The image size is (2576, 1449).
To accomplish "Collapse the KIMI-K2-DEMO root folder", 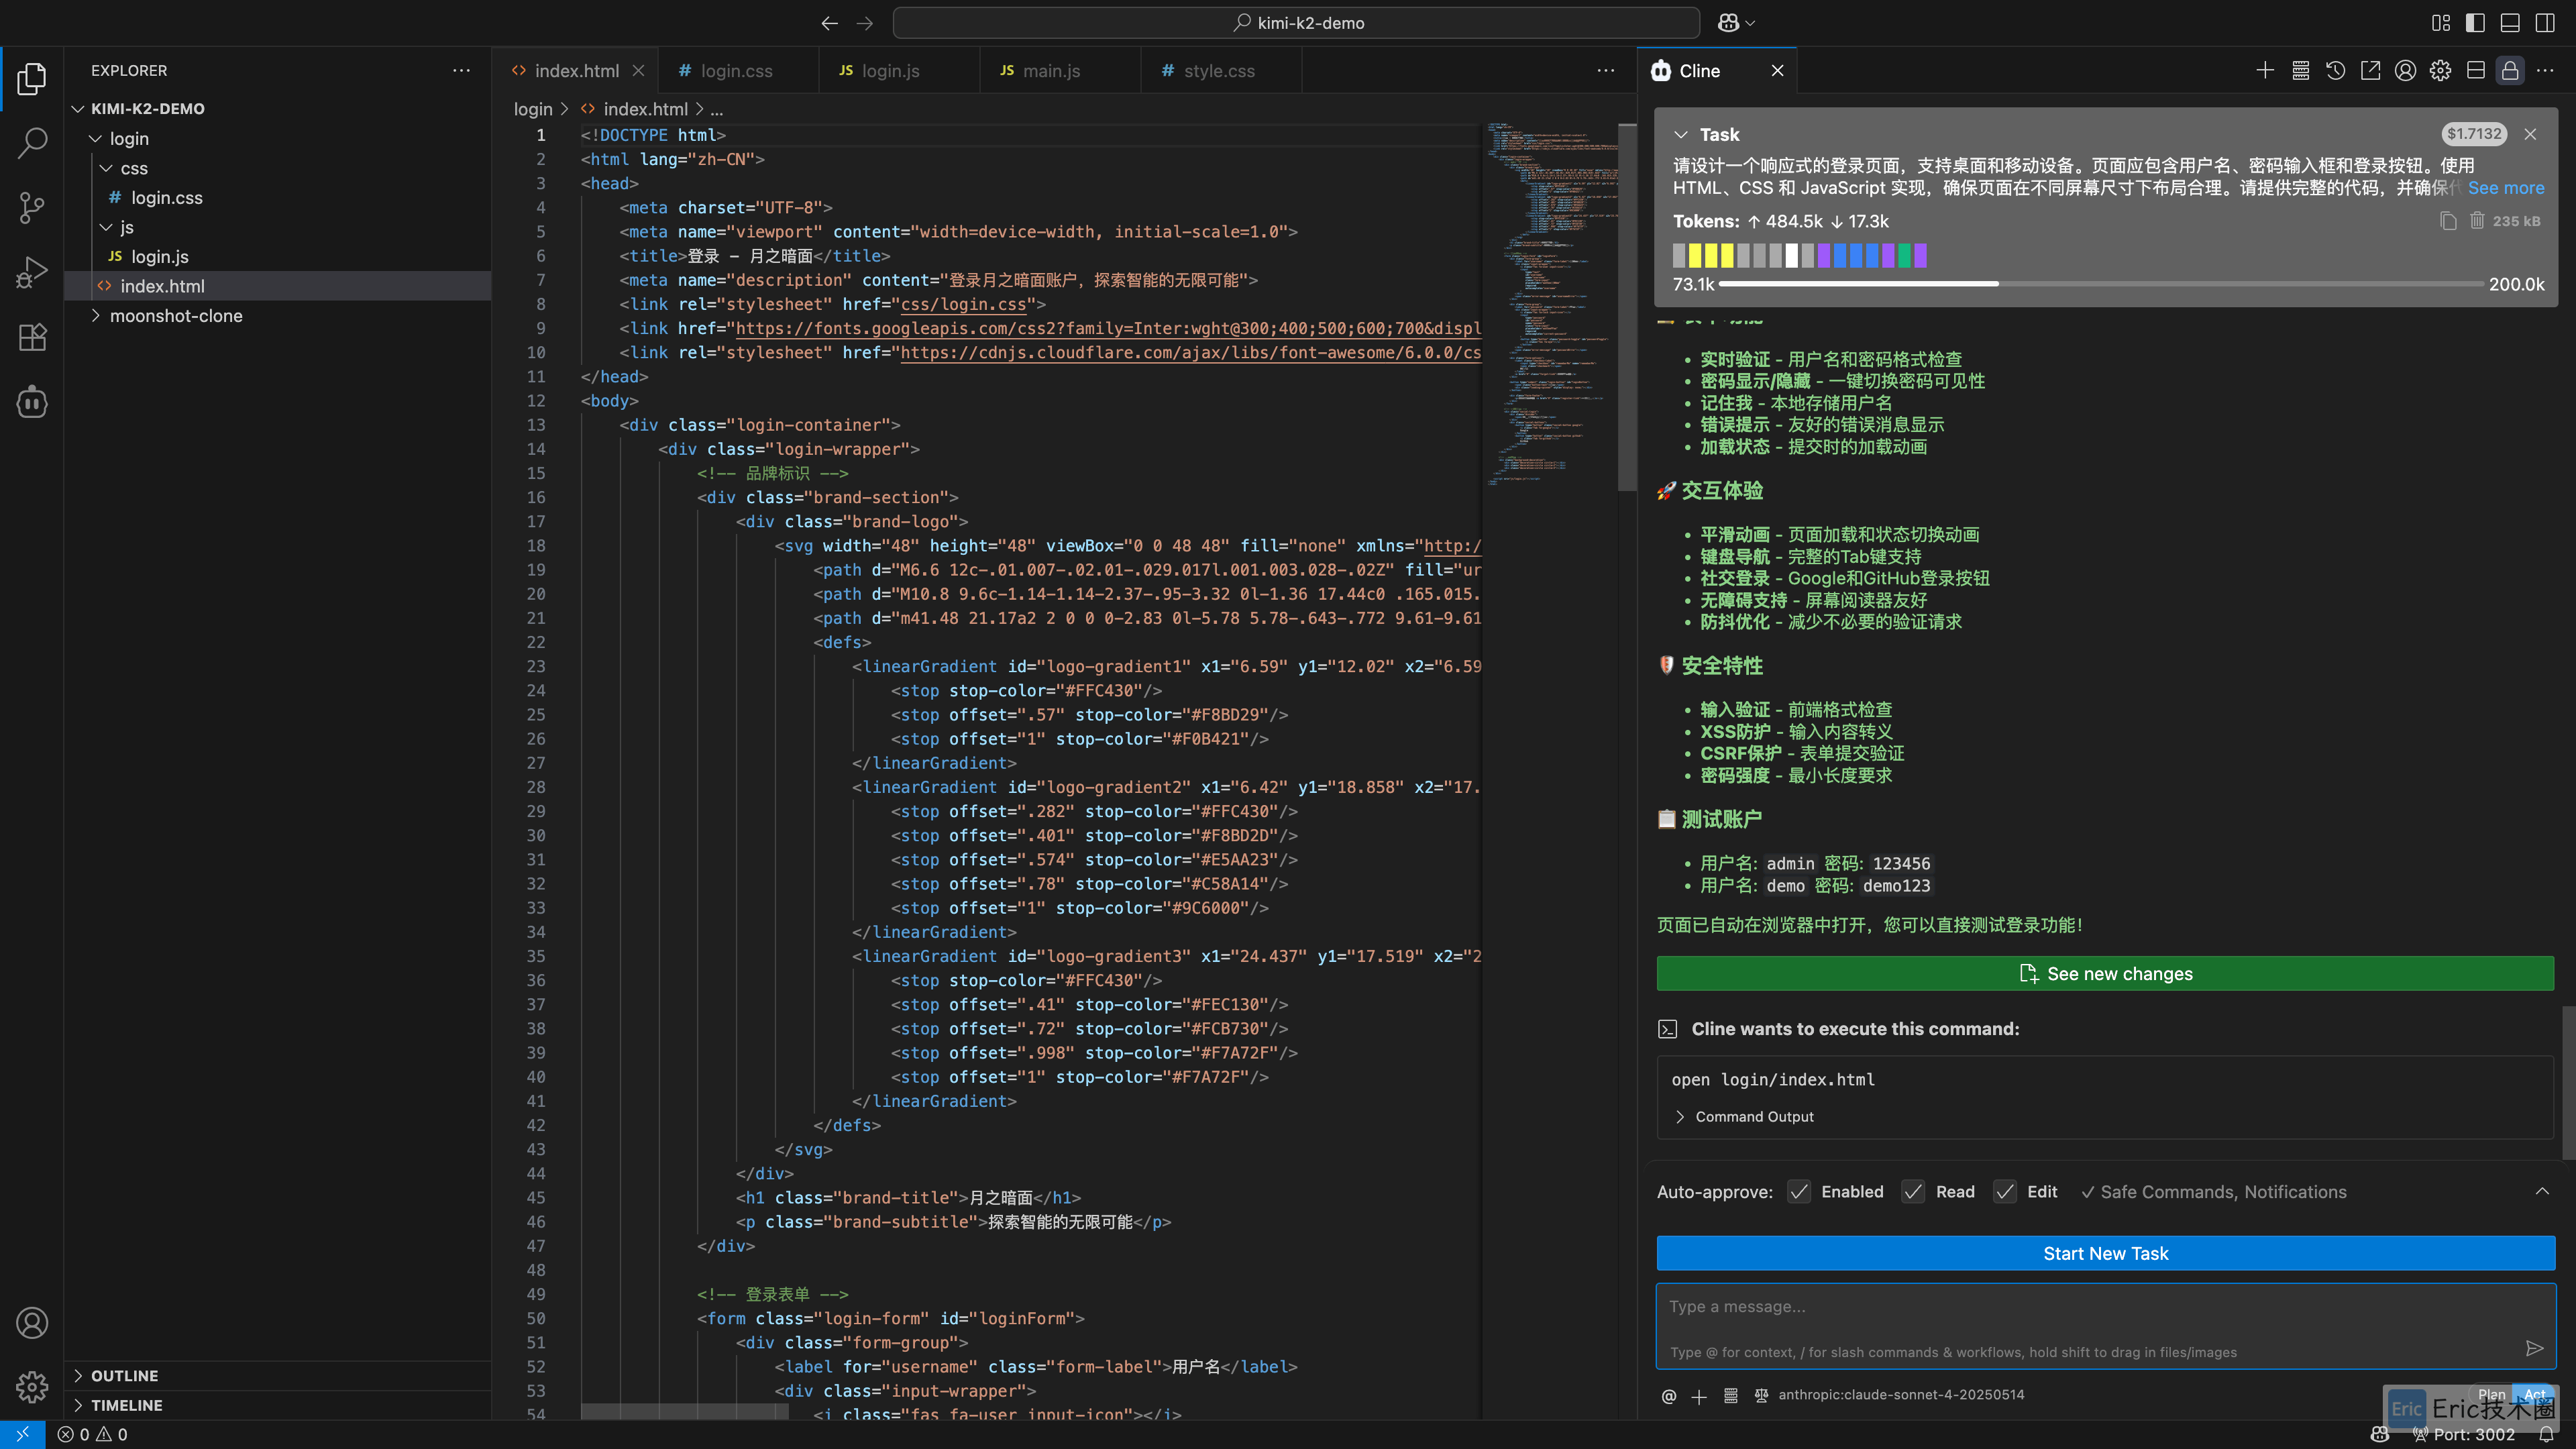I will (x=78, y=108).
